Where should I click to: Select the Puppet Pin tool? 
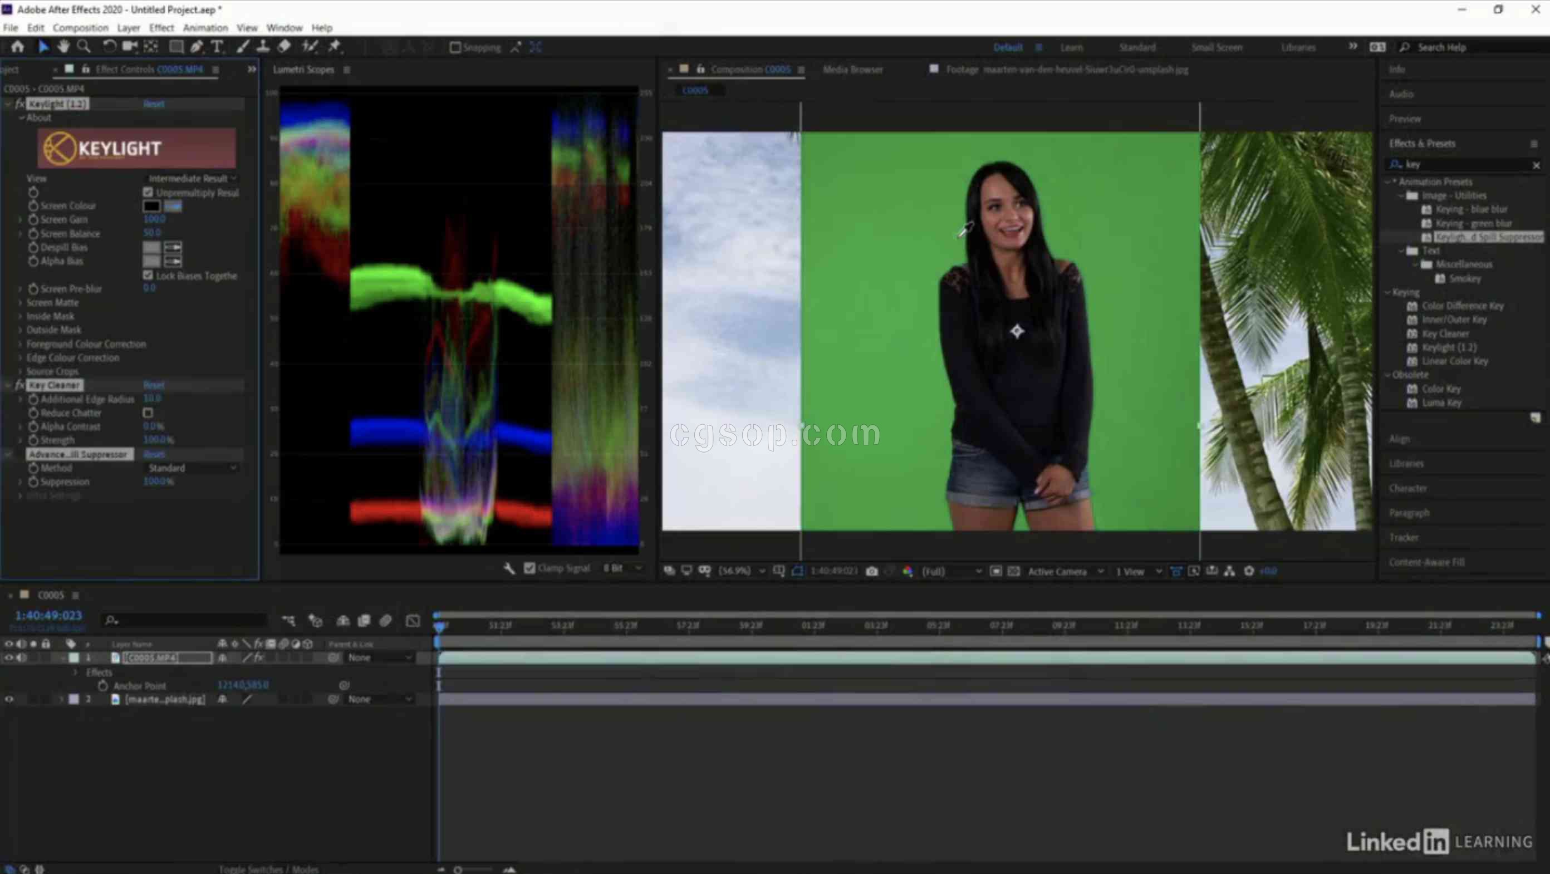[x=335, y=46]
